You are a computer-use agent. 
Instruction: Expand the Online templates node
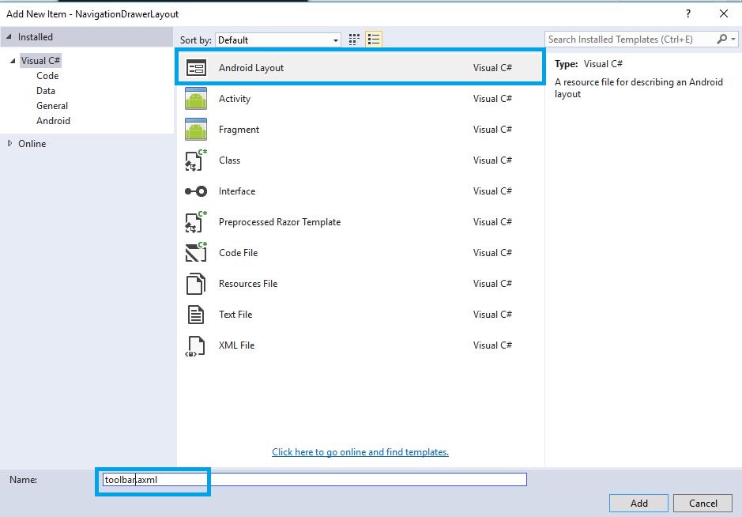(11, 143)
